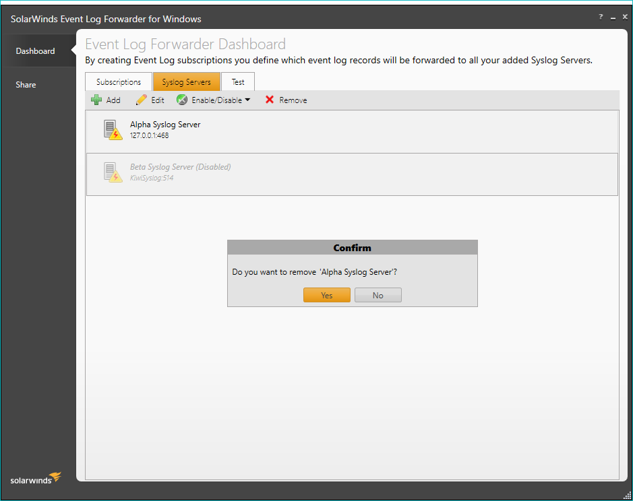The image size is (633, 501).
Task: Select the Alpha Syslog Server entry text
Action: [165, 125]
